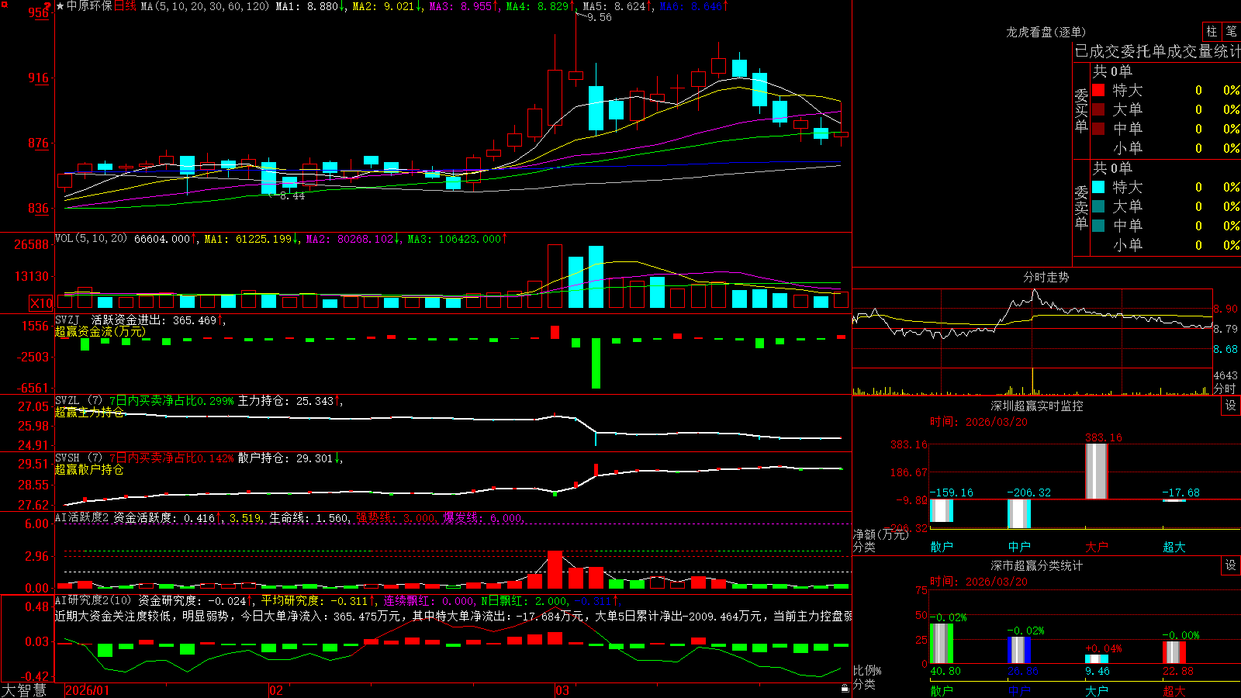Click the 深市超赢分类统计 panel title

point(1036,565)
